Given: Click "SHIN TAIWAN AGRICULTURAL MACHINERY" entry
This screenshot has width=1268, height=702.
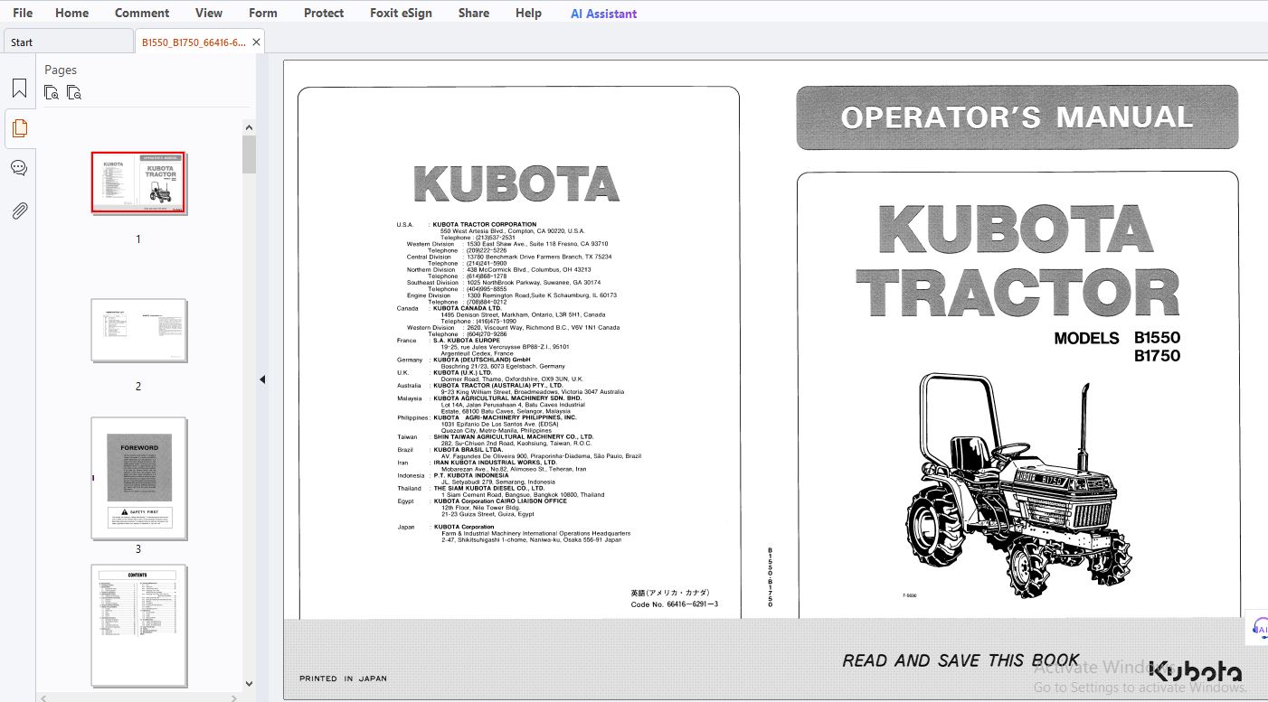Looking at the screenshot, I should click(514, 437).
